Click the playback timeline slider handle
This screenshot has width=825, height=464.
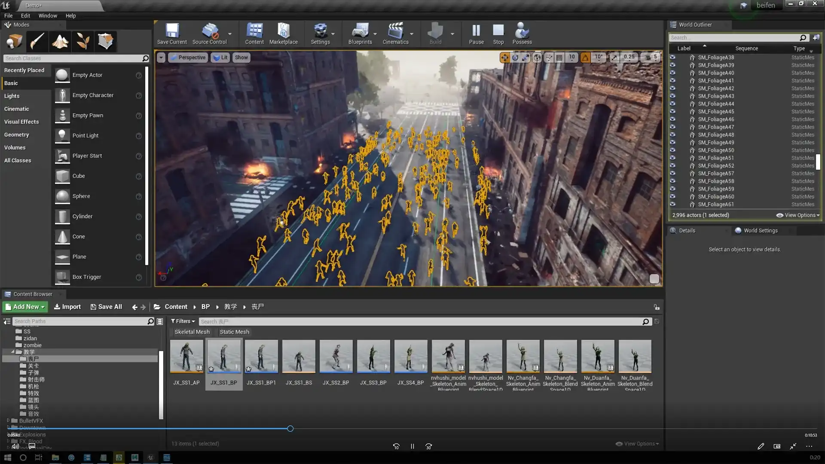click(x=290, y=428)
